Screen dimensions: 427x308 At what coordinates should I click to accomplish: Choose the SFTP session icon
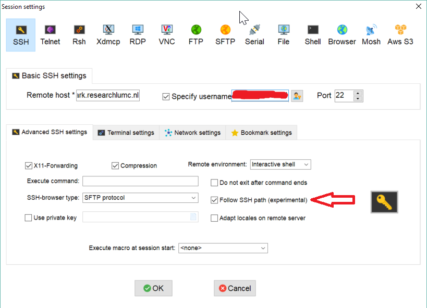pyautogui.click(x=225, y=35)
